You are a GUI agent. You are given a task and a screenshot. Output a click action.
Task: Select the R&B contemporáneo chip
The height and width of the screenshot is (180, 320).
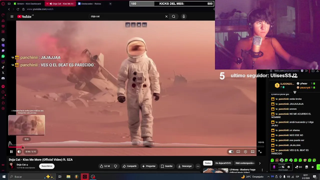[245, 163]
